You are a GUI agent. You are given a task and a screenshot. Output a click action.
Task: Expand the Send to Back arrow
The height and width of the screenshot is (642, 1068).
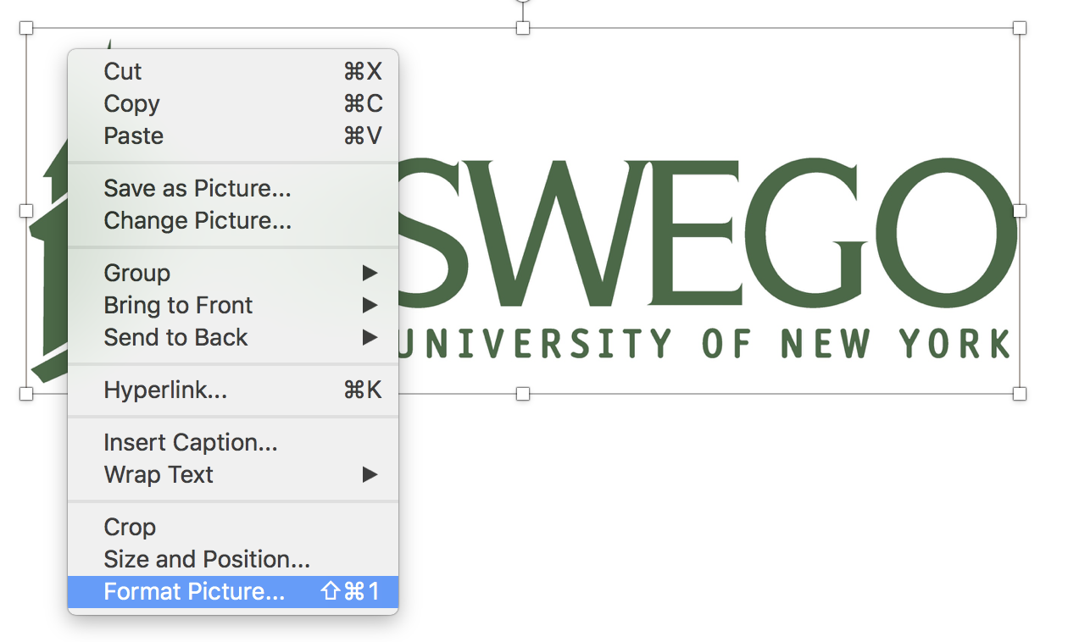tap(370, 337)
